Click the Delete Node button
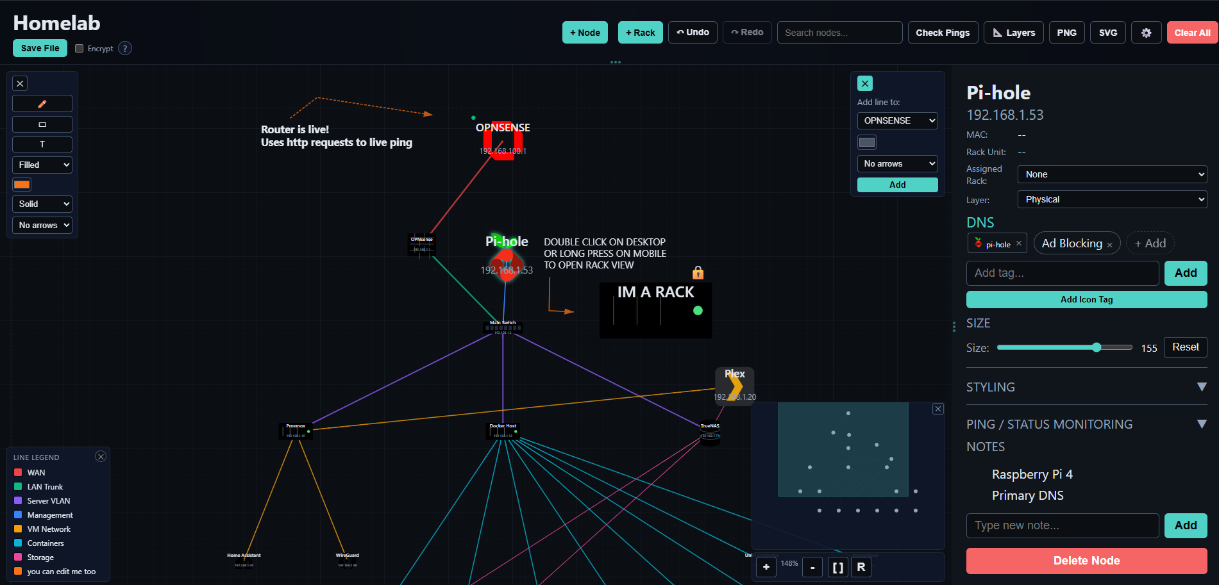This screenshot has width=1219, height=585. [1087, 561]
